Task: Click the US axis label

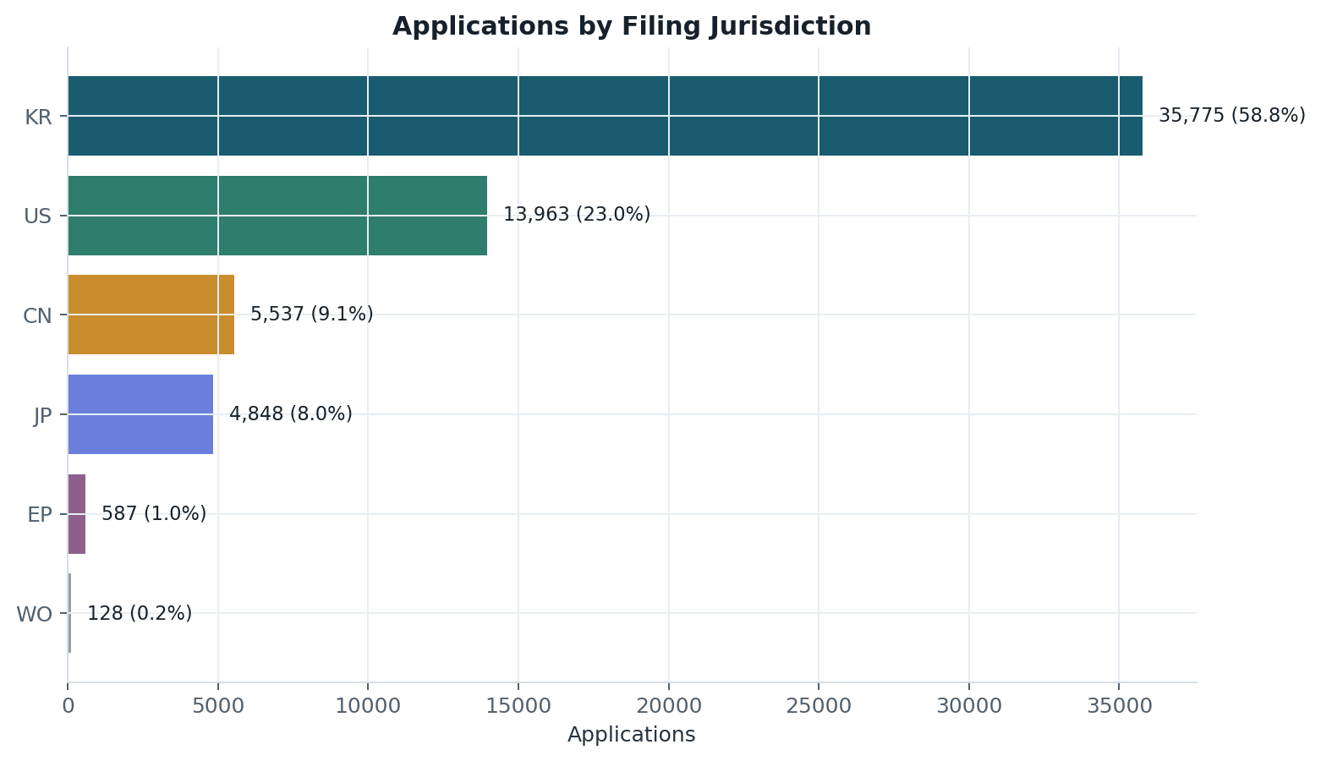Action: [38, 216]
